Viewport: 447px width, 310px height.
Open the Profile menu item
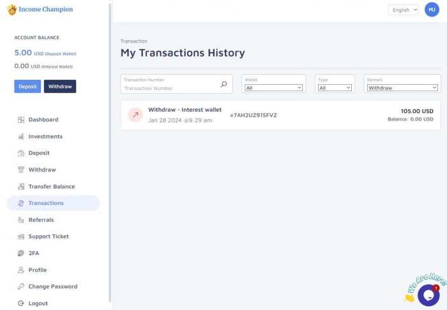(38, 270)
